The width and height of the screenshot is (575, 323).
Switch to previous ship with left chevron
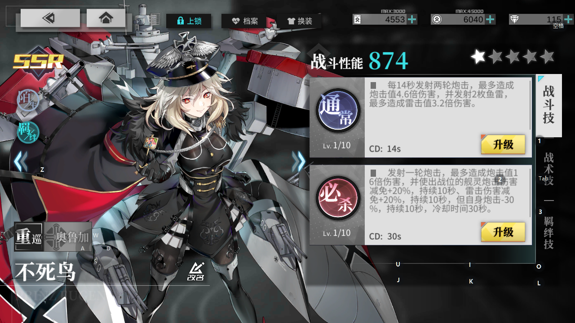point(20,162)
